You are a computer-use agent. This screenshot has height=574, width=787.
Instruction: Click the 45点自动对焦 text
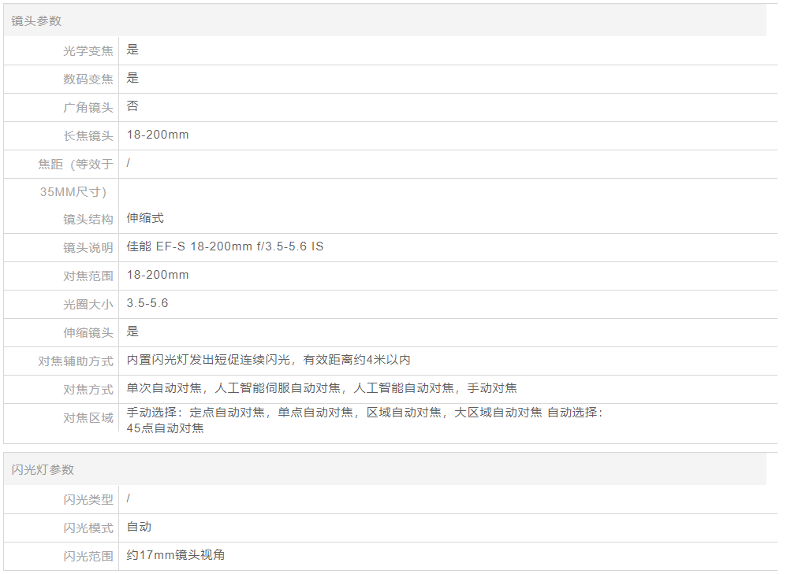coord(165,428)
